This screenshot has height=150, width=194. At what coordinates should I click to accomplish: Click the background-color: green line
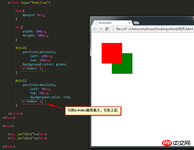point(45,64)
